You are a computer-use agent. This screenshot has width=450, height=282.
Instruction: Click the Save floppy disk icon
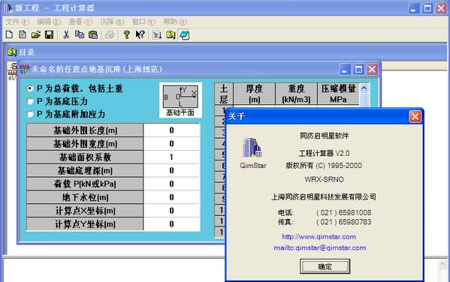coord(49,35)
